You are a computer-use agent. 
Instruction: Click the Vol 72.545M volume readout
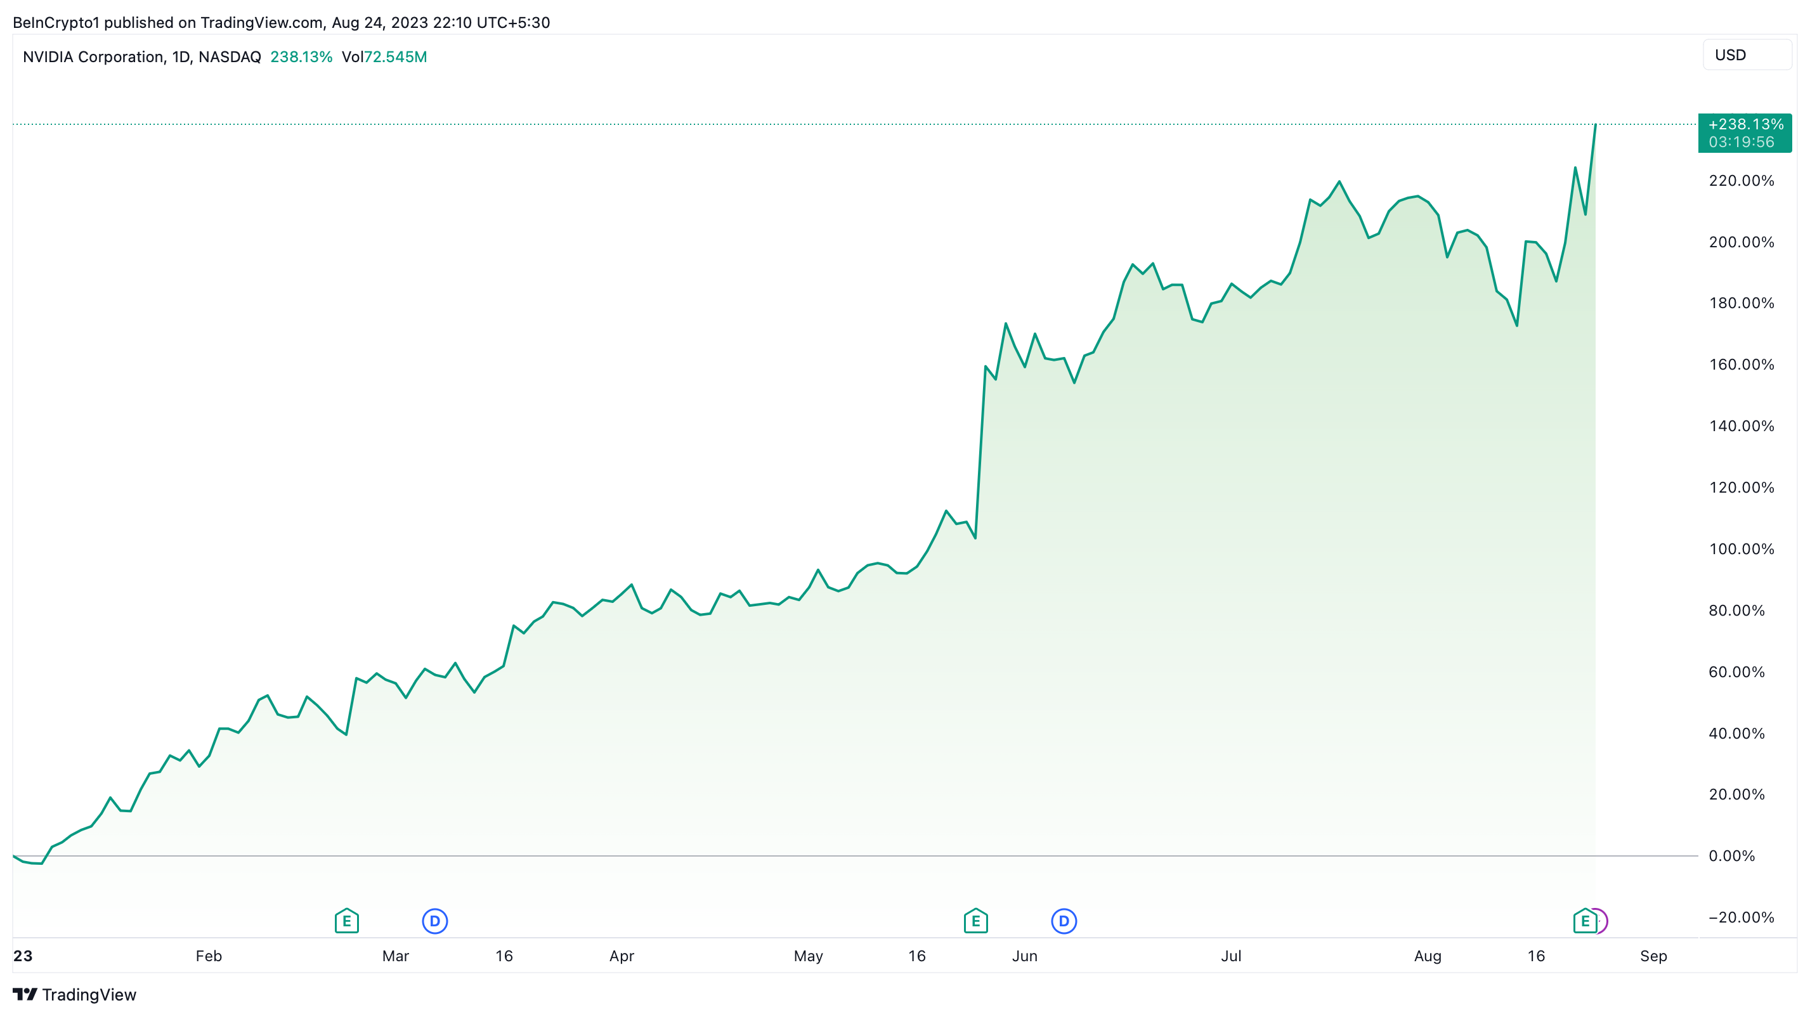click(x=384, y=57)
